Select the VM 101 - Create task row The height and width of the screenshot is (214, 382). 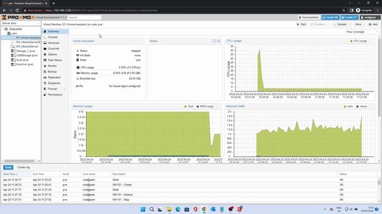pos(190,185)
